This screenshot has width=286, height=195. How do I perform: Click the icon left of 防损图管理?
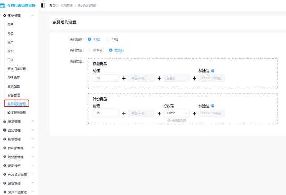click(4, 157)
